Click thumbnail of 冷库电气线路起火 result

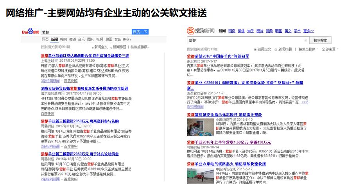coord(200,176)
